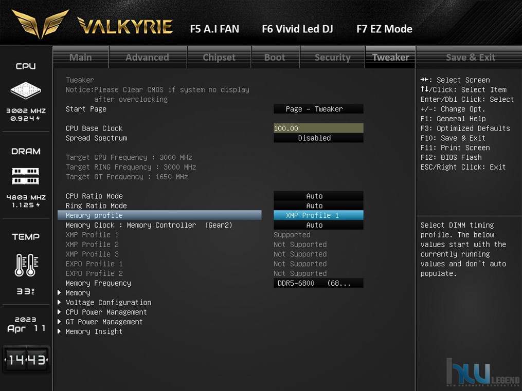Click the CPU 3002 MHZ reading
This screenshot has height=391, width=522.
click(x=26, y=110)
